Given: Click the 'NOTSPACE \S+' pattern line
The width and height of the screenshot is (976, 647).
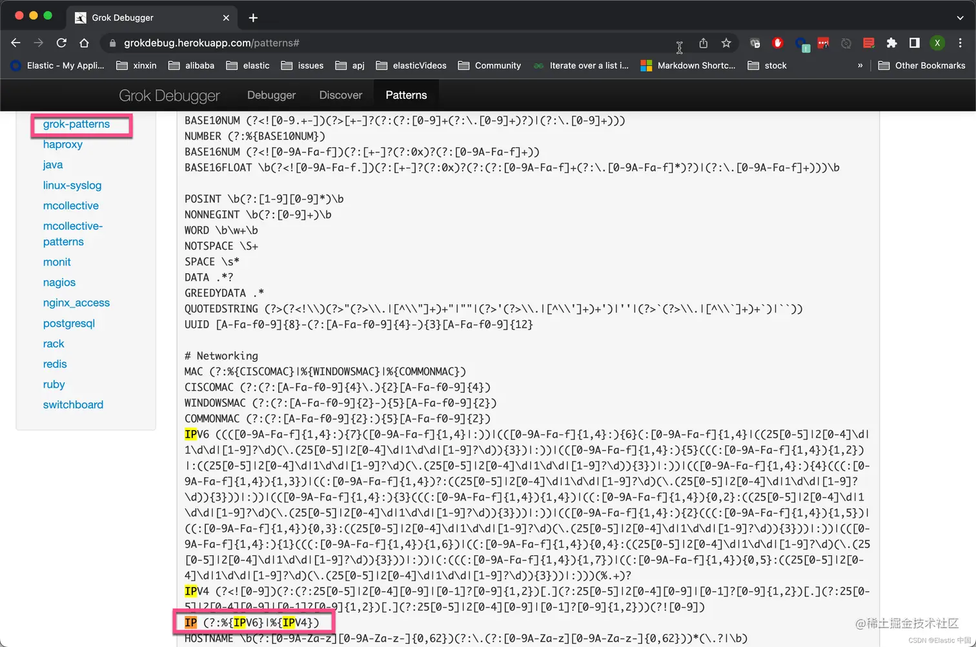Looking at the screenshot, I should (x=221, y=246).
